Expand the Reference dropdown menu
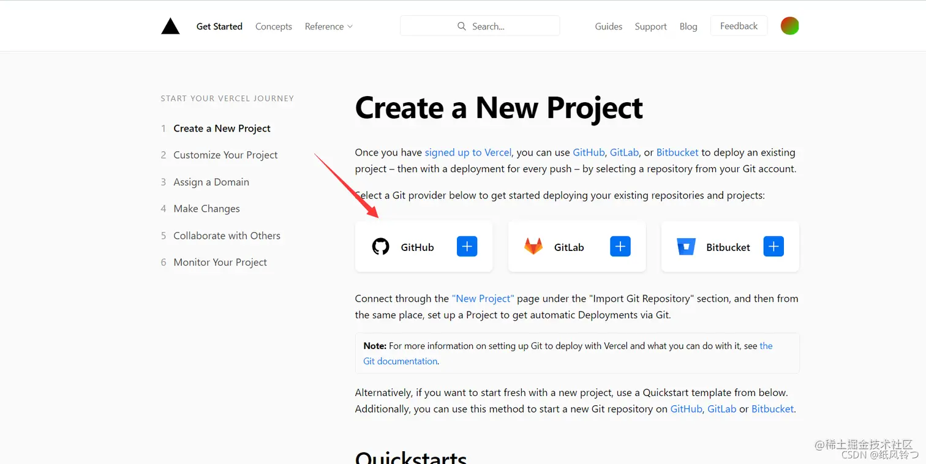 (x=329, y=26)
